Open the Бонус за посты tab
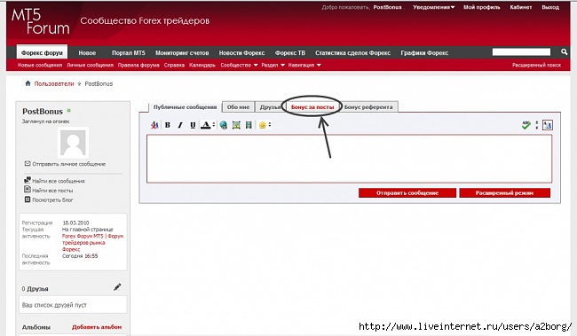 (312, 107)
